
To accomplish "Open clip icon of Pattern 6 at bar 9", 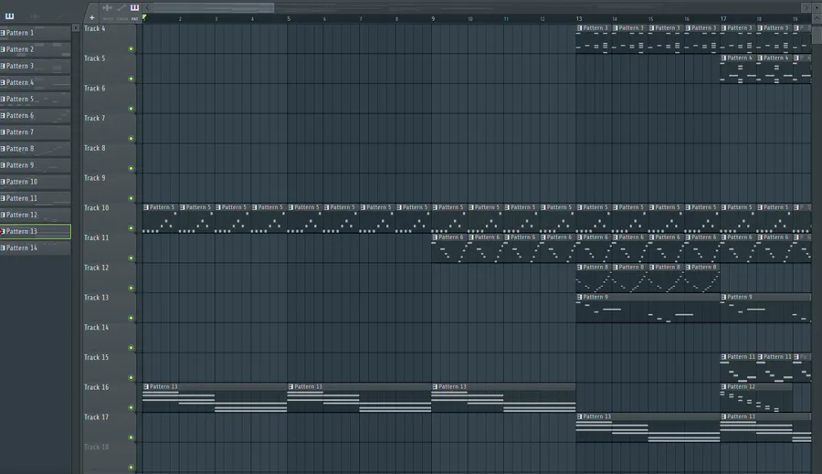I will pos(435,237).
